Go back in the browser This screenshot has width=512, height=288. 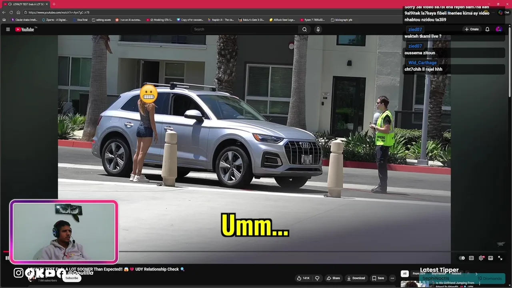pyautogui.click(x=4, y=12)
